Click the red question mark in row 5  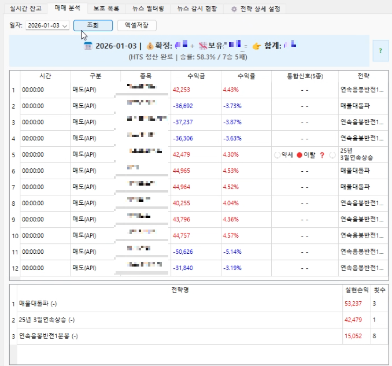322,156
